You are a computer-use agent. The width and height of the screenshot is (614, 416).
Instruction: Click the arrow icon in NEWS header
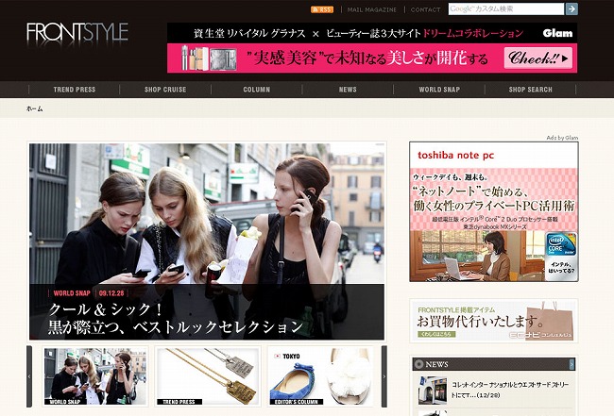click(571, 363)
